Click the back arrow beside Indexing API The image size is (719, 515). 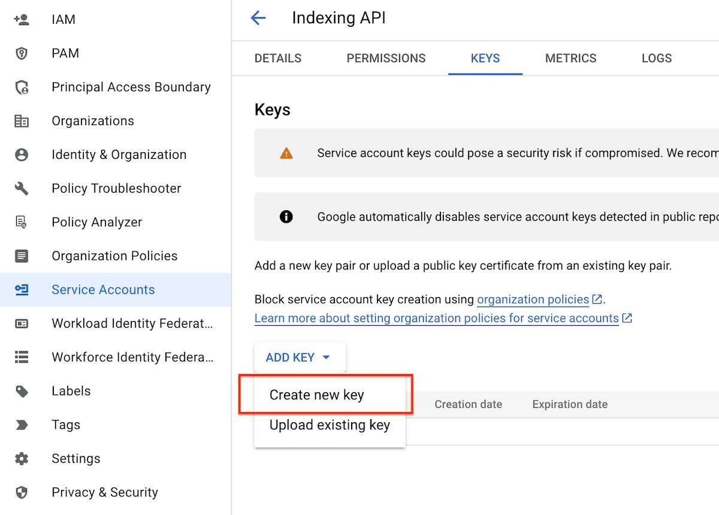pyautogui.click(x=258, y=18)
